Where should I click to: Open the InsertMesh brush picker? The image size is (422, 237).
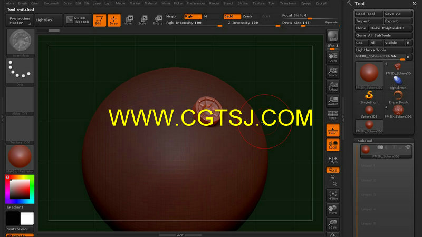click(x=20, y=43)
